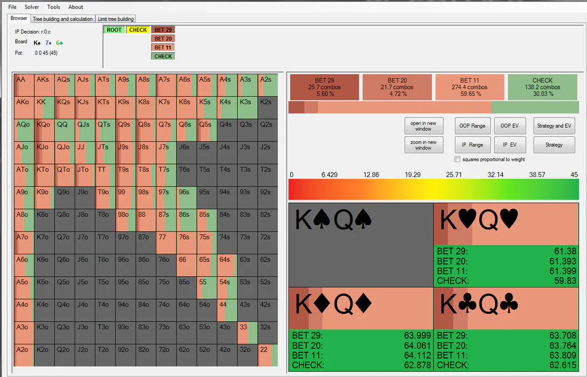The width and height of the screenshot is (587, 377).
Task: Click the K♥Q♥ combo detail panel
Action: click(506, 245)
